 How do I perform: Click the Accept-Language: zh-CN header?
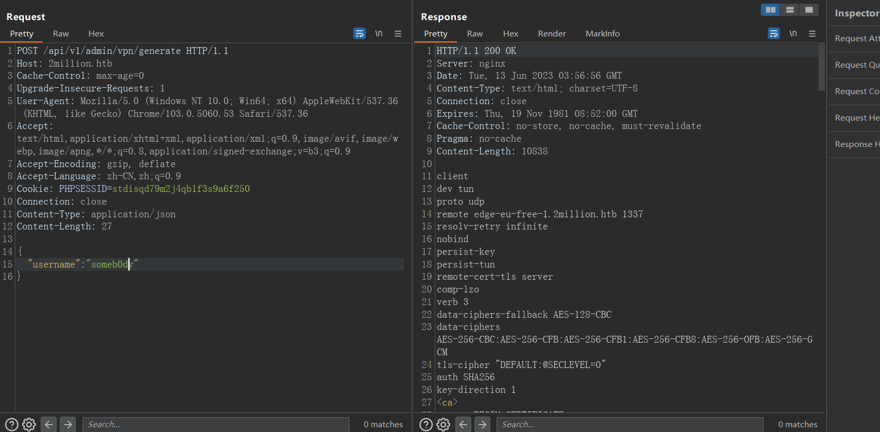(x=98, y=176)
